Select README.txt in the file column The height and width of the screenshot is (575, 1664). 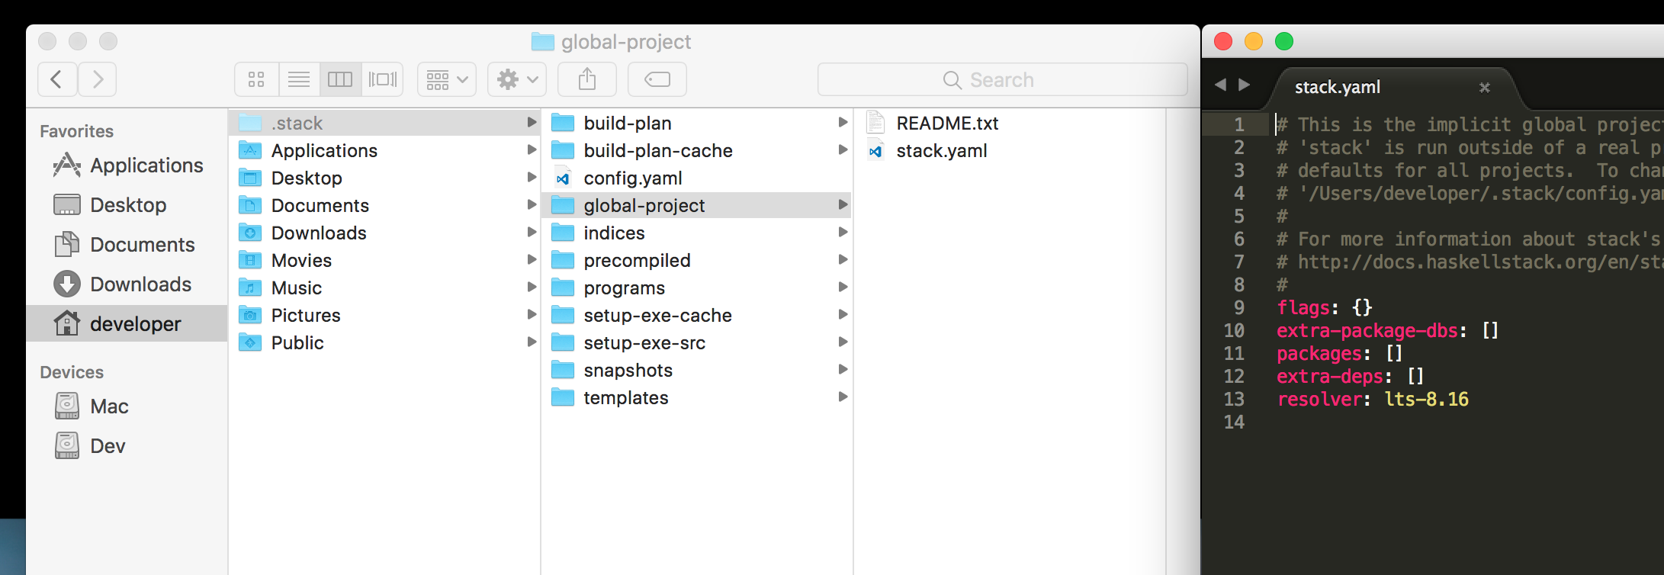coord(947,124)
